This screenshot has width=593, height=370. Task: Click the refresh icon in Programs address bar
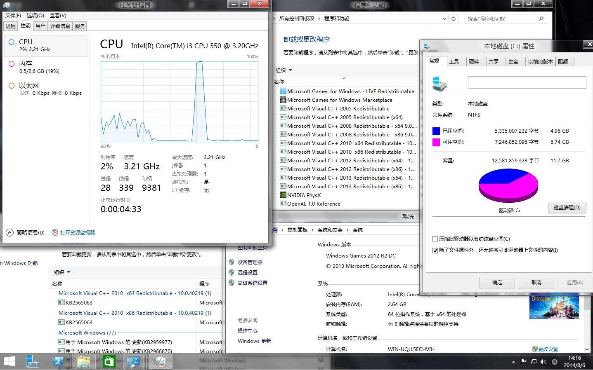(x=454, y=19)
